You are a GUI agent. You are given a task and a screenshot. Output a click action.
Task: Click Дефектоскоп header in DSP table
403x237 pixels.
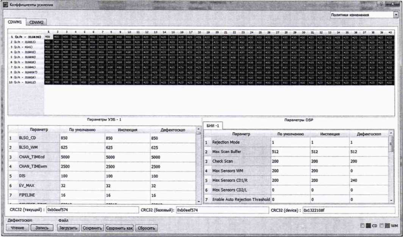pos(369,134)
